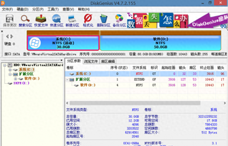Click the free space value 17.8GB
Screen dimensions: 228x146
(212, 120)
